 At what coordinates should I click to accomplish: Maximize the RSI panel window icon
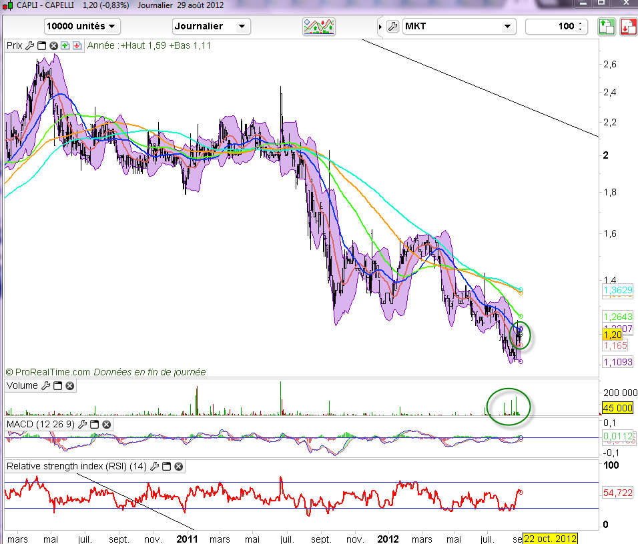[168, 467]
